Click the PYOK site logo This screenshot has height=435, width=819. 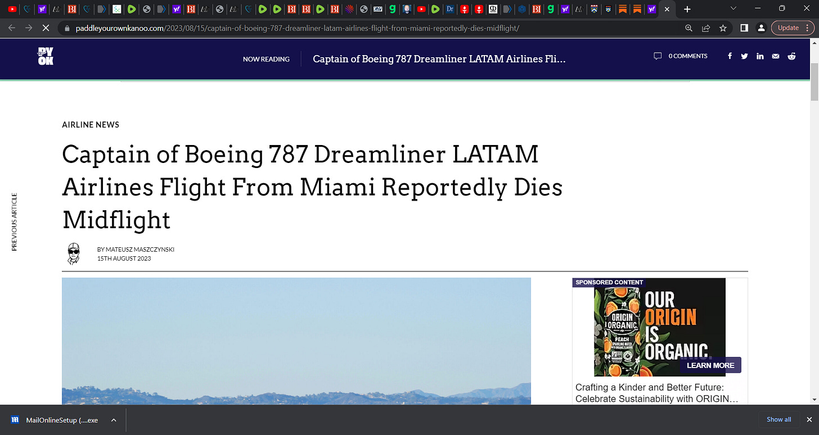pos(46,56)
